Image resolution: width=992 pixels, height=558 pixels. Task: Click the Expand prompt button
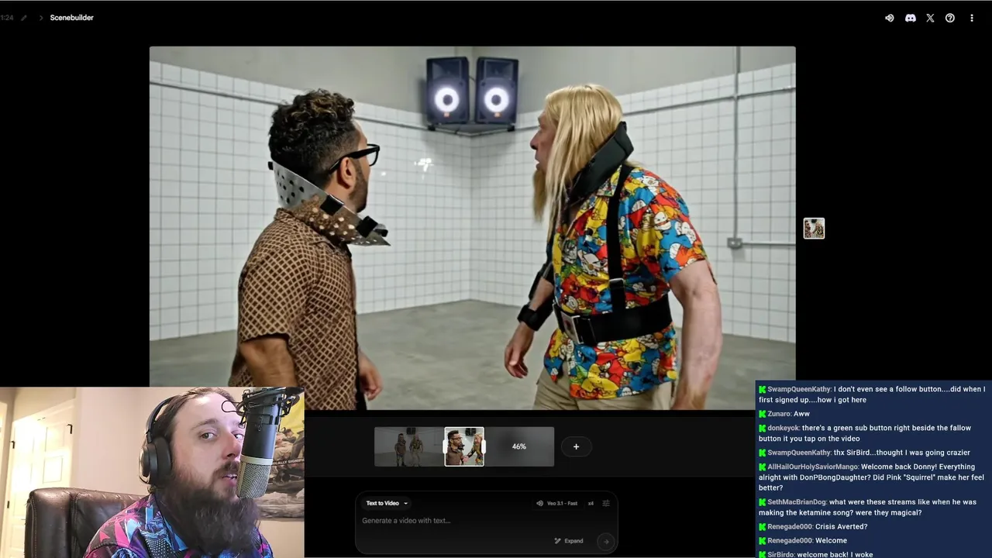click(569, 541)
